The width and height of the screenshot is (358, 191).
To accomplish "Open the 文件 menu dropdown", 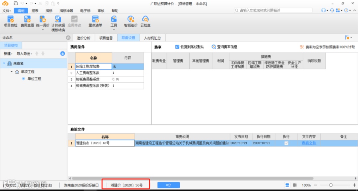I will coord(7,11).
